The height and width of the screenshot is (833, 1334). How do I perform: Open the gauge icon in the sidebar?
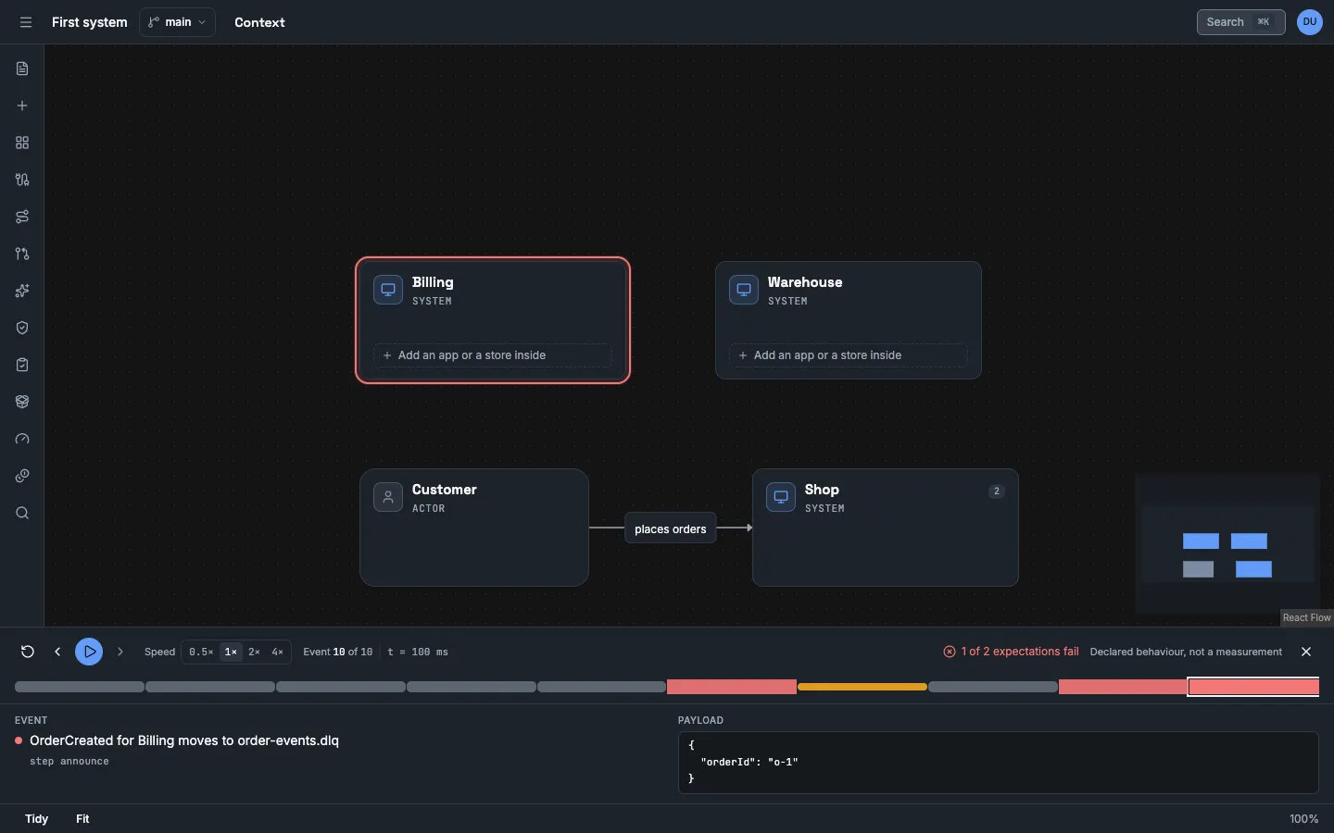click(22, 439)
